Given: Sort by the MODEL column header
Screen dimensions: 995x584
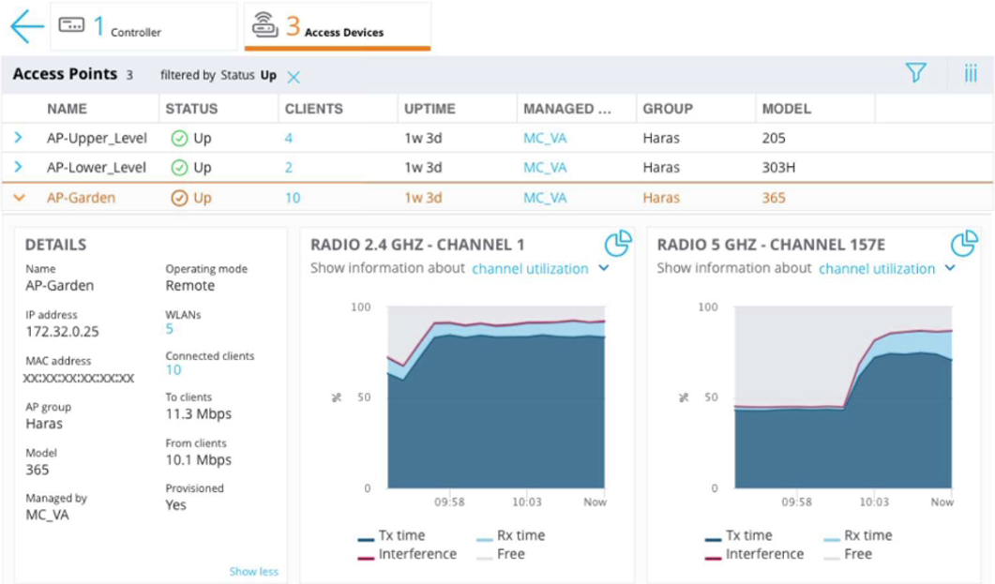Looking at the screenshot, I should [x=786, y=109].
